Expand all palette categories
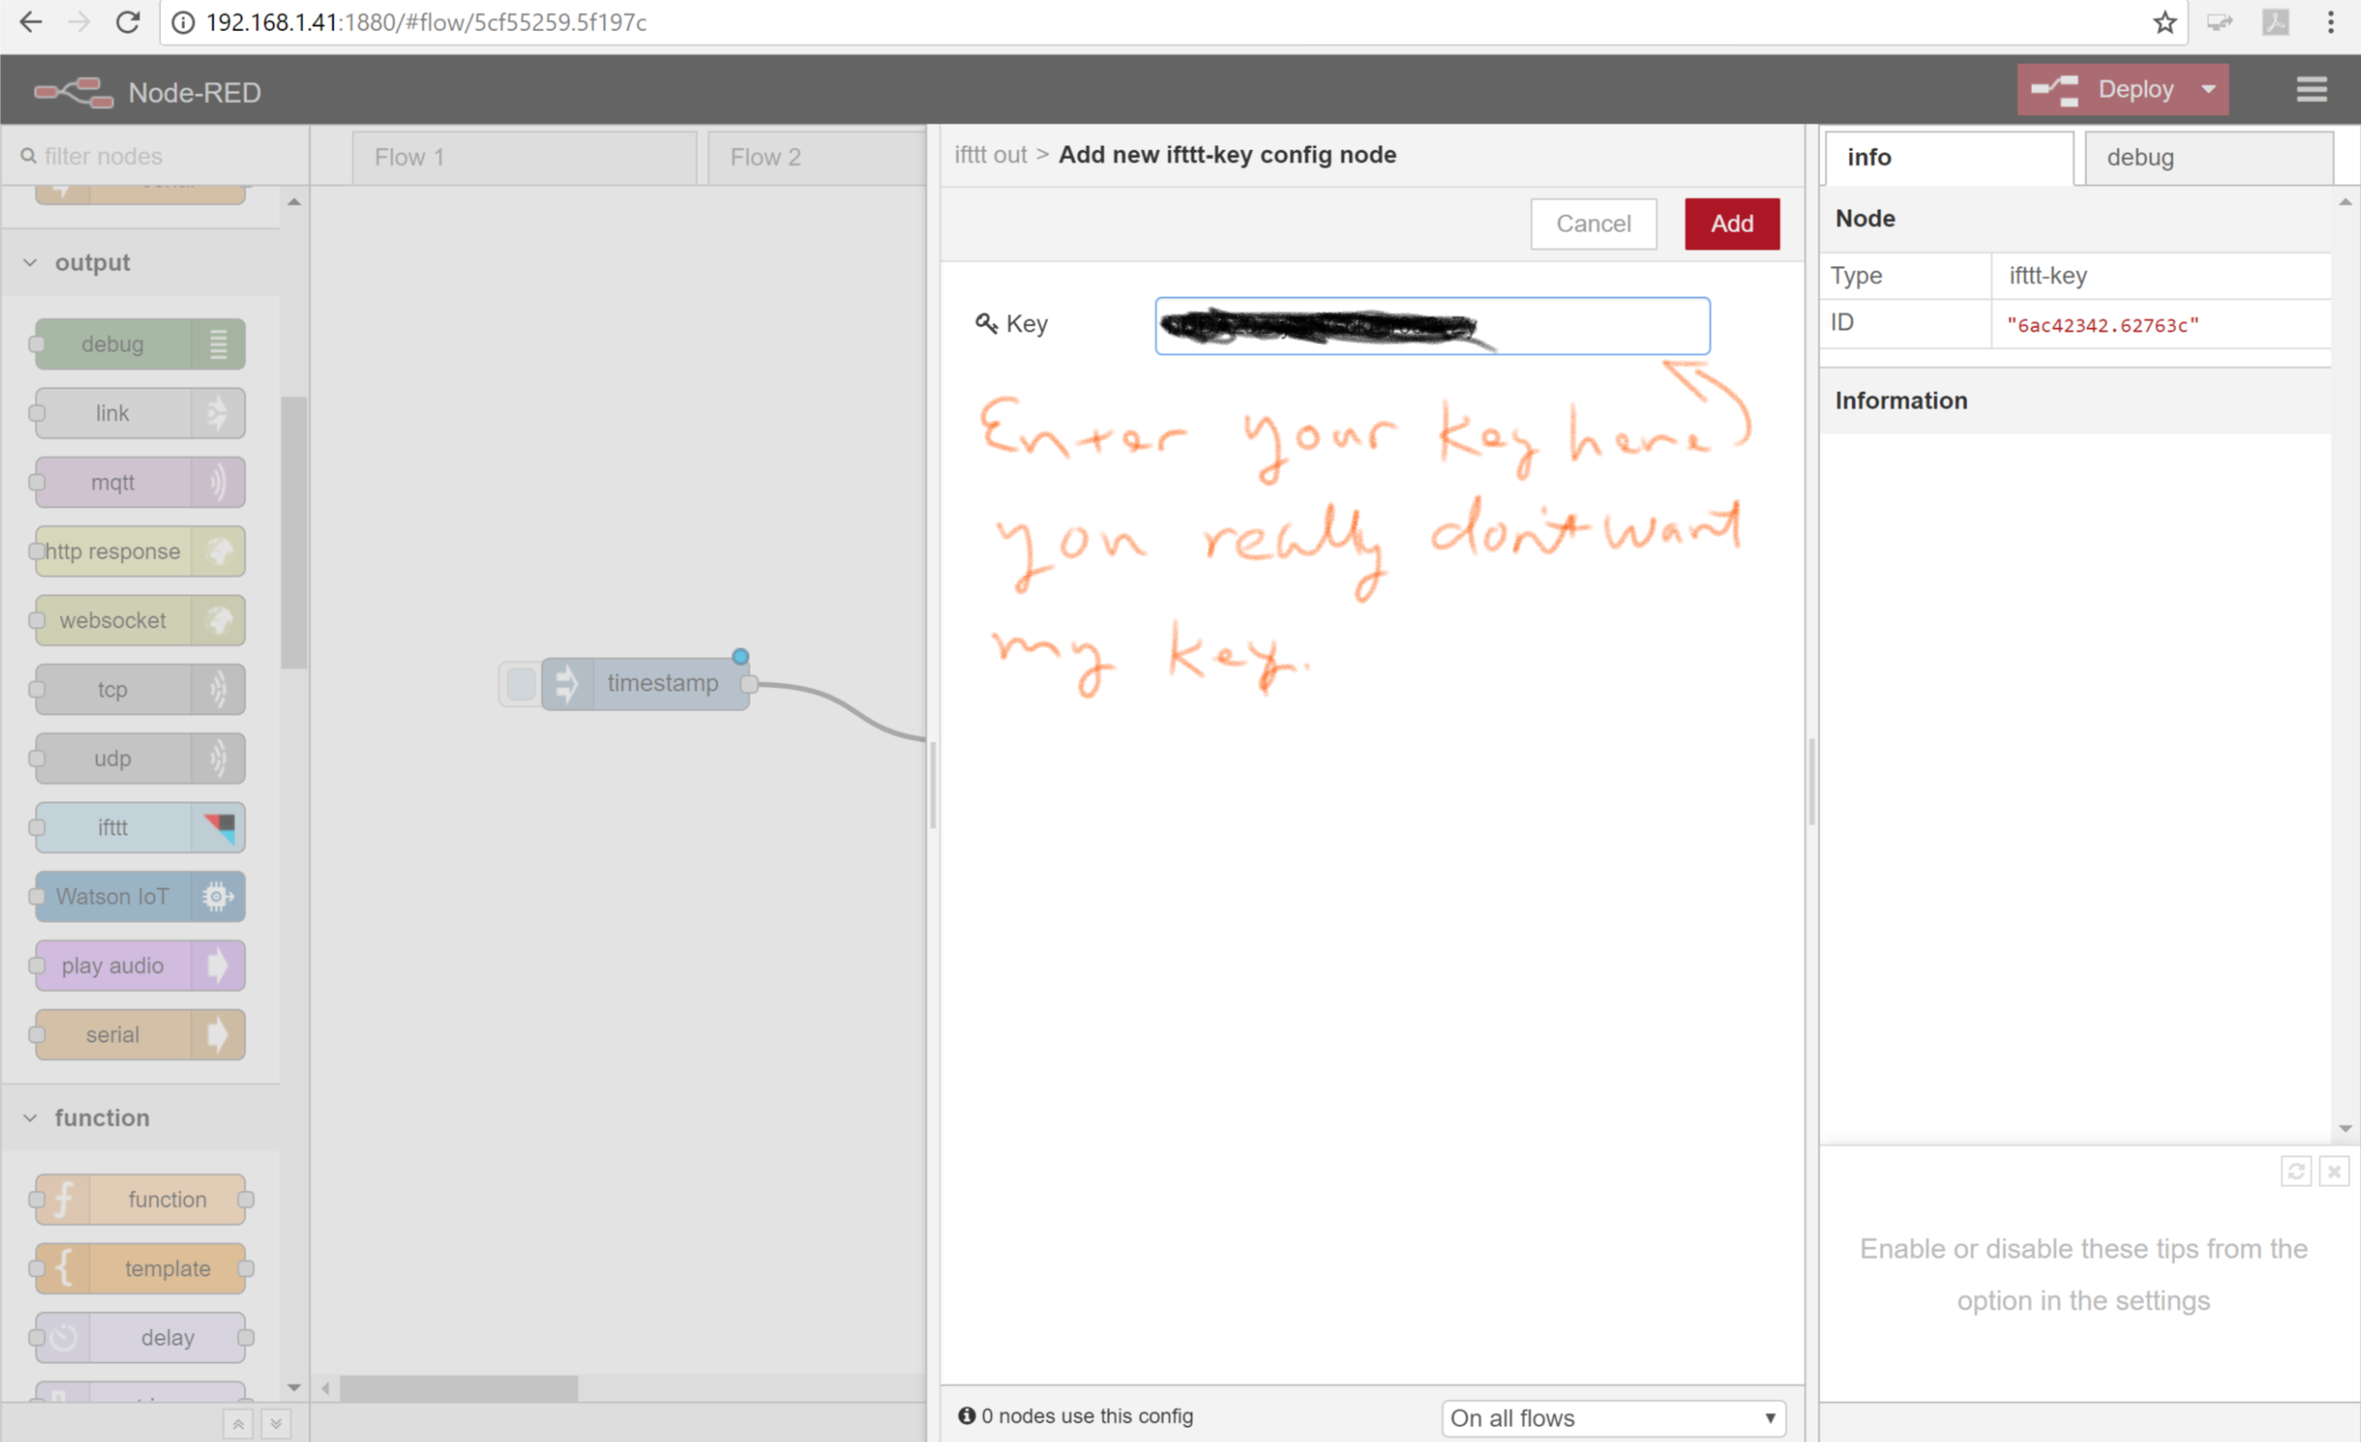The image size is (2361, 1442). tap(276, 1424)
